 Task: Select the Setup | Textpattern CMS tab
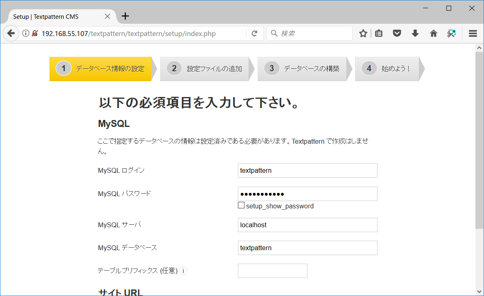pos(53,16)
